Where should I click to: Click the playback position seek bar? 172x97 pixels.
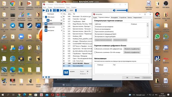point(92,10)
